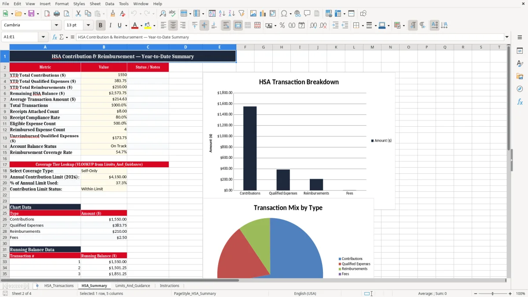Cut the selected cells
Viewport: 528px width, 297px height.
78,14
